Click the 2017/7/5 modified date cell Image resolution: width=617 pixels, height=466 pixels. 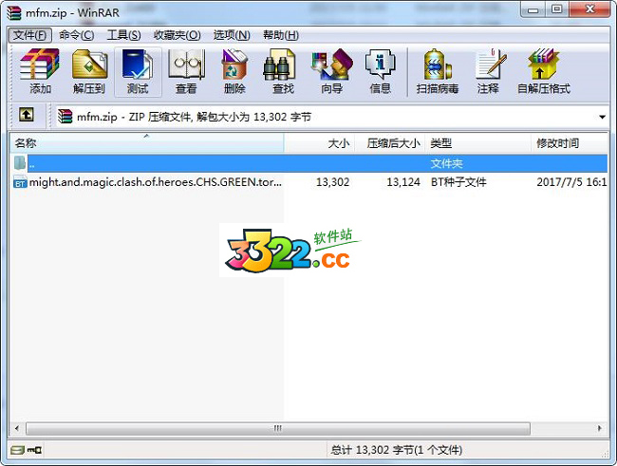[571, 182]
